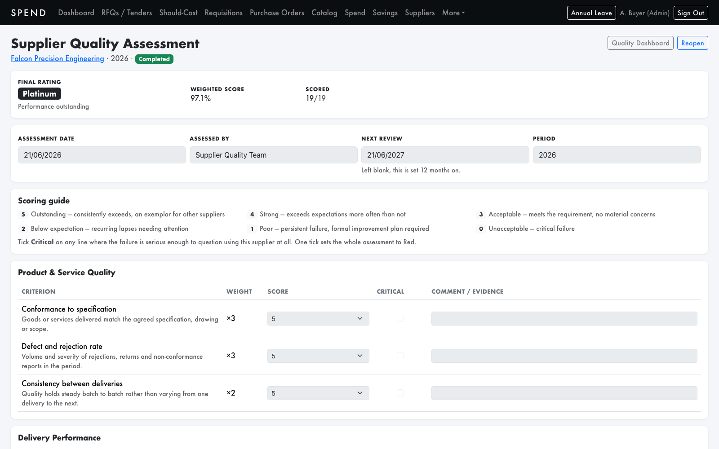Image resolution: width=719 pixels, height=449 pixels.
Task: Open Conformance to specification score dropdown
Action: (x=318, y=318)
